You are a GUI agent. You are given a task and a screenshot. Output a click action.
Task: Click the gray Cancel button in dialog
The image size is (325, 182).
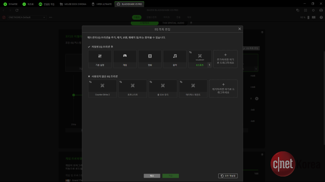[152, 176]
